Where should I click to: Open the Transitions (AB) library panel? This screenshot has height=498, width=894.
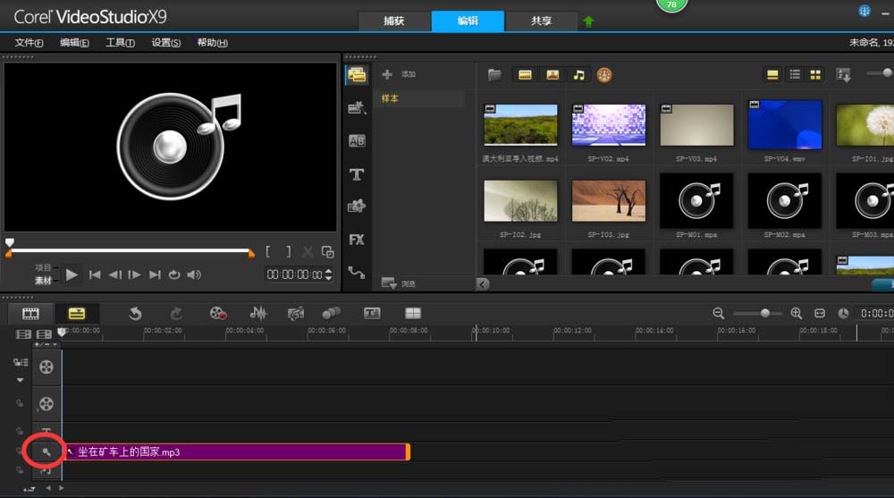click(x=356, y=140)
